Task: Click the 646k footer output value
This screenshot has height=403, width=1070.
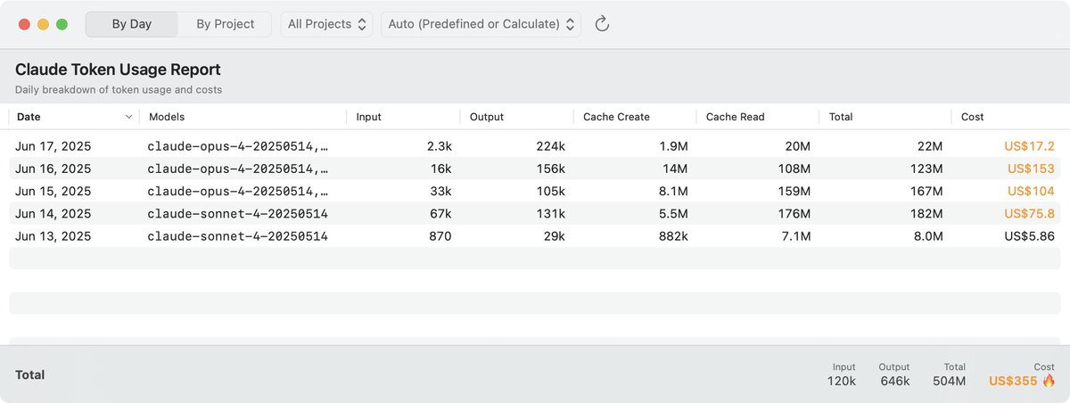Action: coord(893,382)
